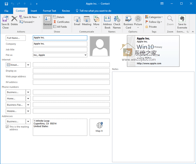Collapse the ribbon with the chevron

[x=193, y=32]
